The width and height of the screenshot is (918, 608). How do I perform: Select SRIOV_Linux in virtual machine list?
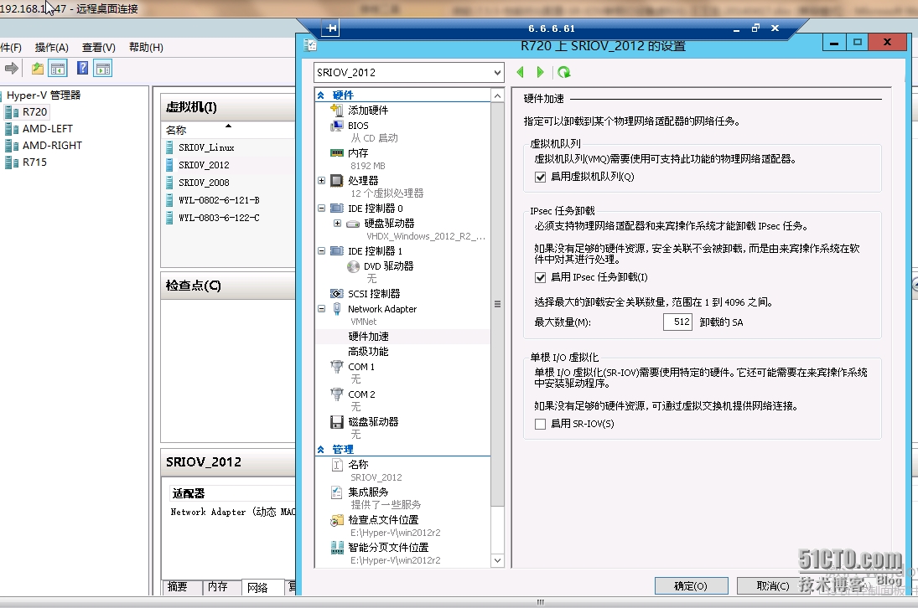[x=206, y=147]
